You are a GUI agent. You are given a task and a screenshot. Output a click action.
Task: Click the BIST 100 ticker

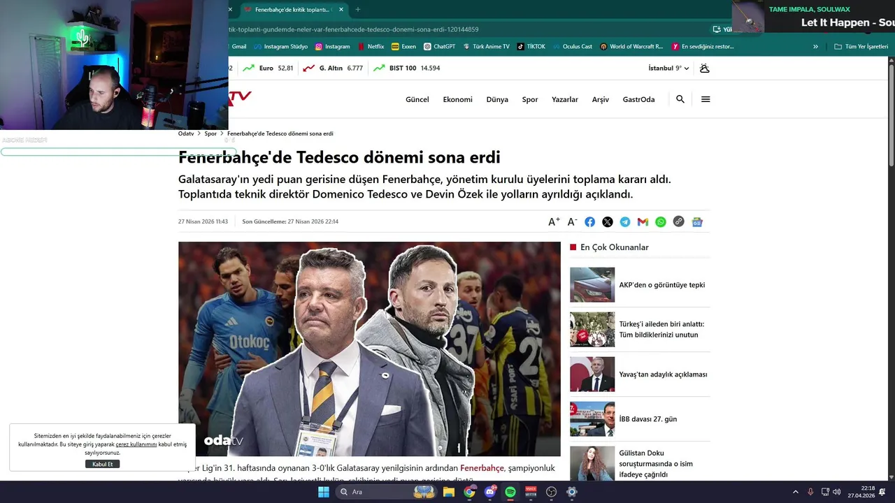406,68
